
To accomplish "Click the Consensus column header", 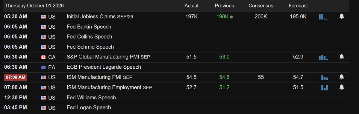I will pos(261,6).
